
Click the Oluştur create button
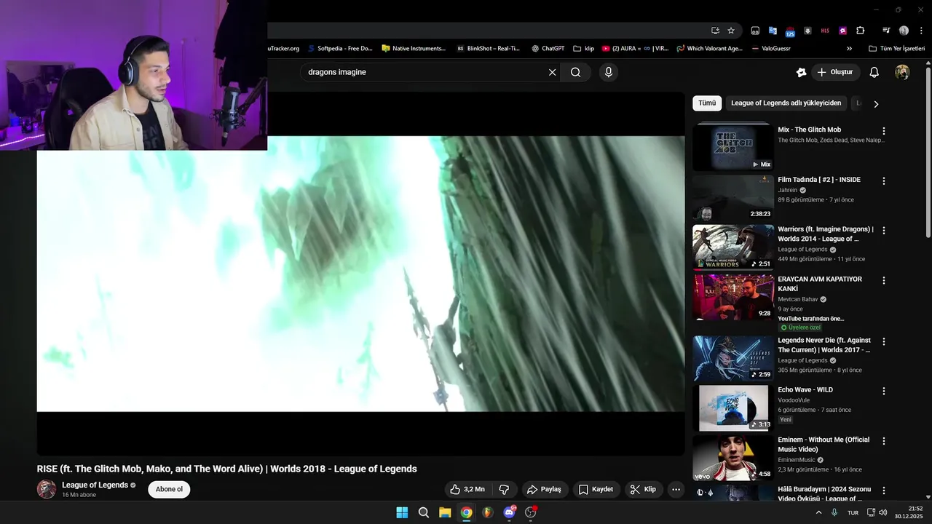point(834,72)
